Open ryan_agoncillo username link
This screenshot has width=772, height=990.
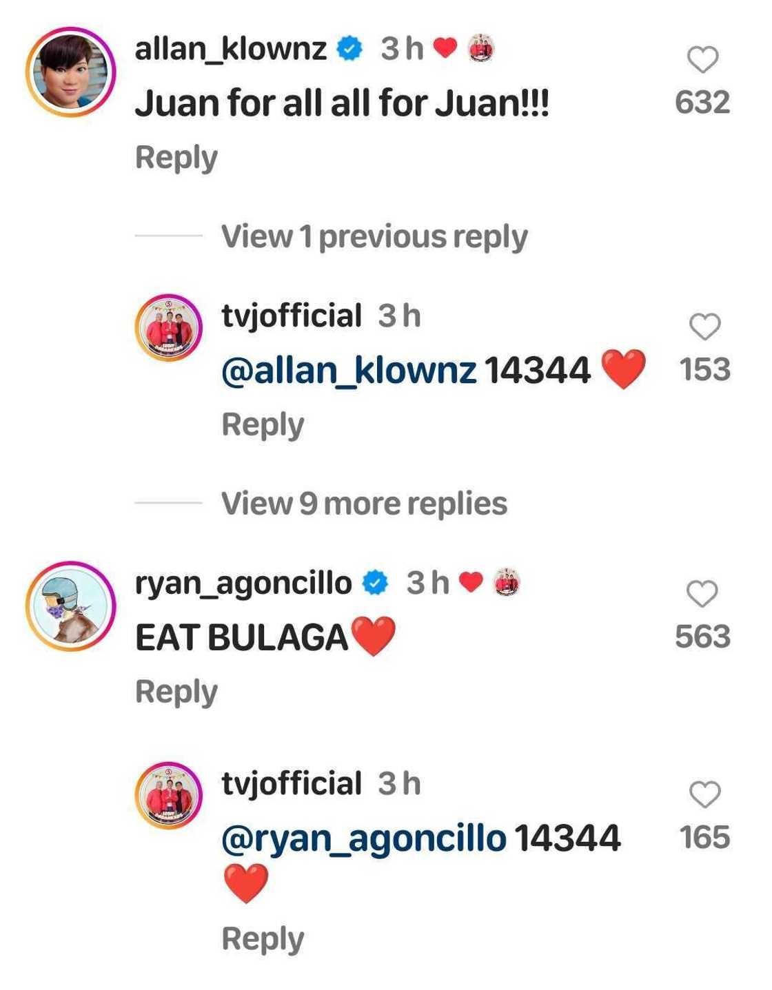(243, 584)
